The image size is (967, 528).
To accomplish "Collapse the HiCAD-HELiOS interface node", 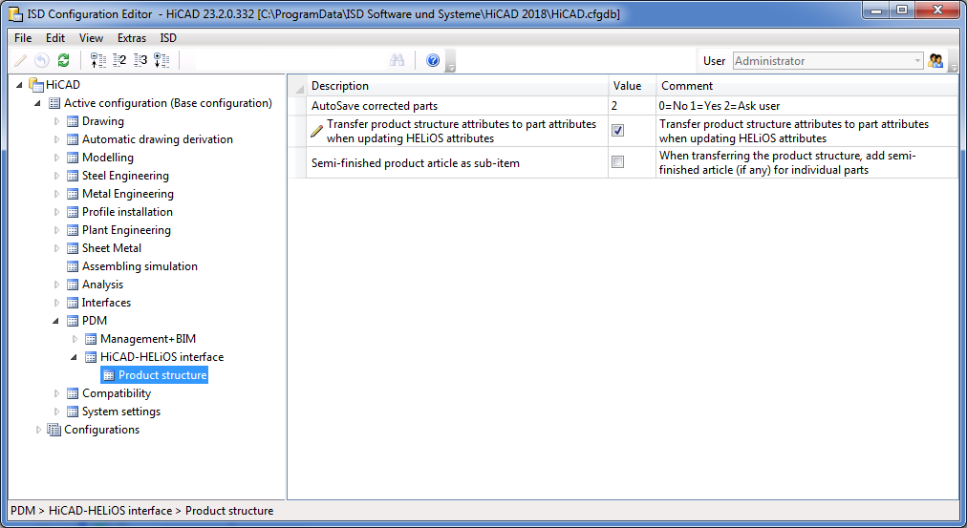I will click(x=74, y=357).
